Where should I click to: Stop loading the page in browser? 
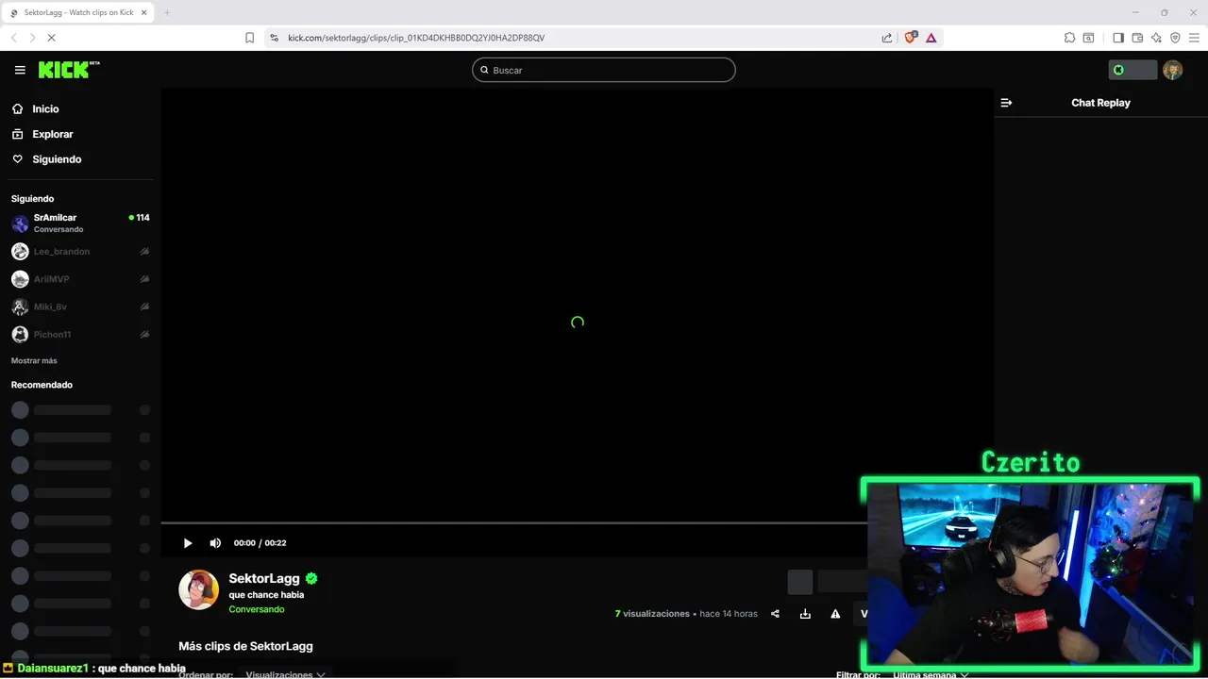coord(51,38)
